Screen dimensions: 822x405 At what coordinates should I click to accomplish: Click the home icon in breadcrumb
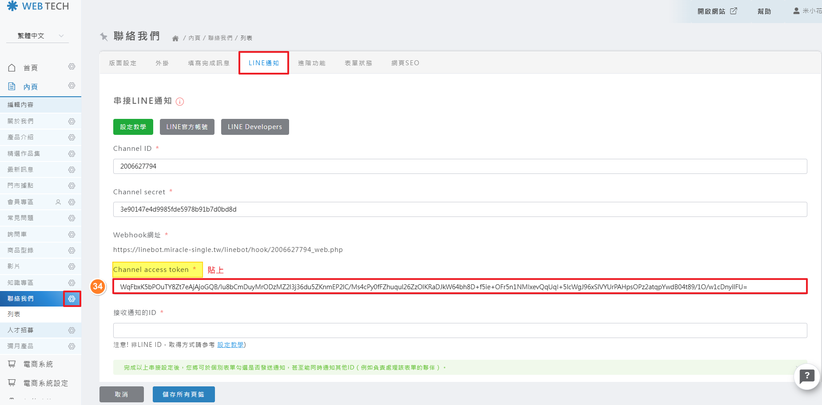point(175,39)
